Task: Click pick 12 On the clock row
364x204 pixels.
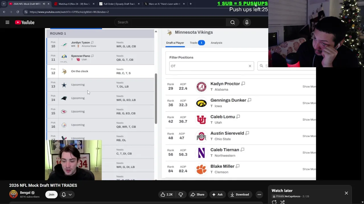Action: (101, 71)
